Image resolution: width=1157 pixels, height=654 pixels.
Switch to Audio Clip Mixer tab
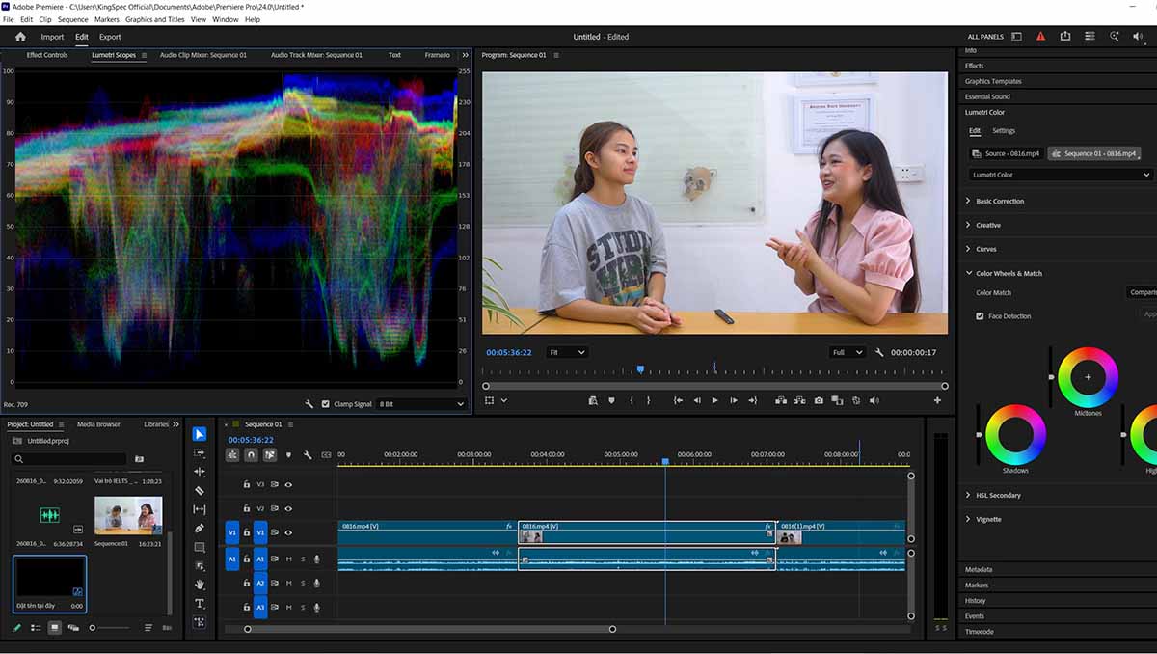point(203,55)
